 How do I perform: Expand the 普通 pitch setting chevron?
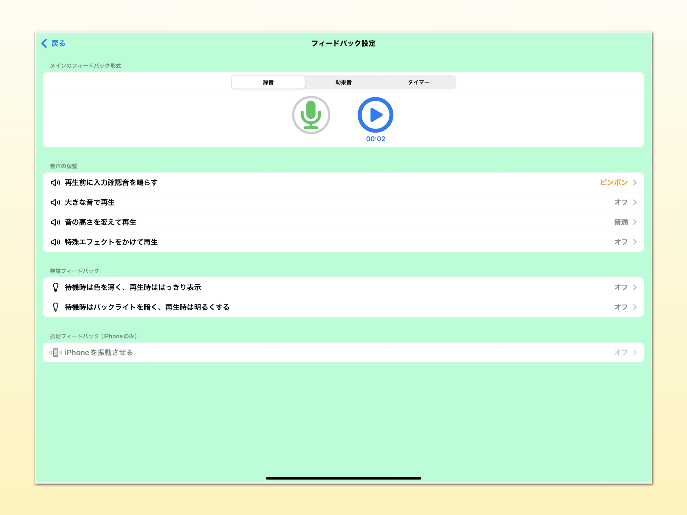pyautogui.click(x=635, y=222)
